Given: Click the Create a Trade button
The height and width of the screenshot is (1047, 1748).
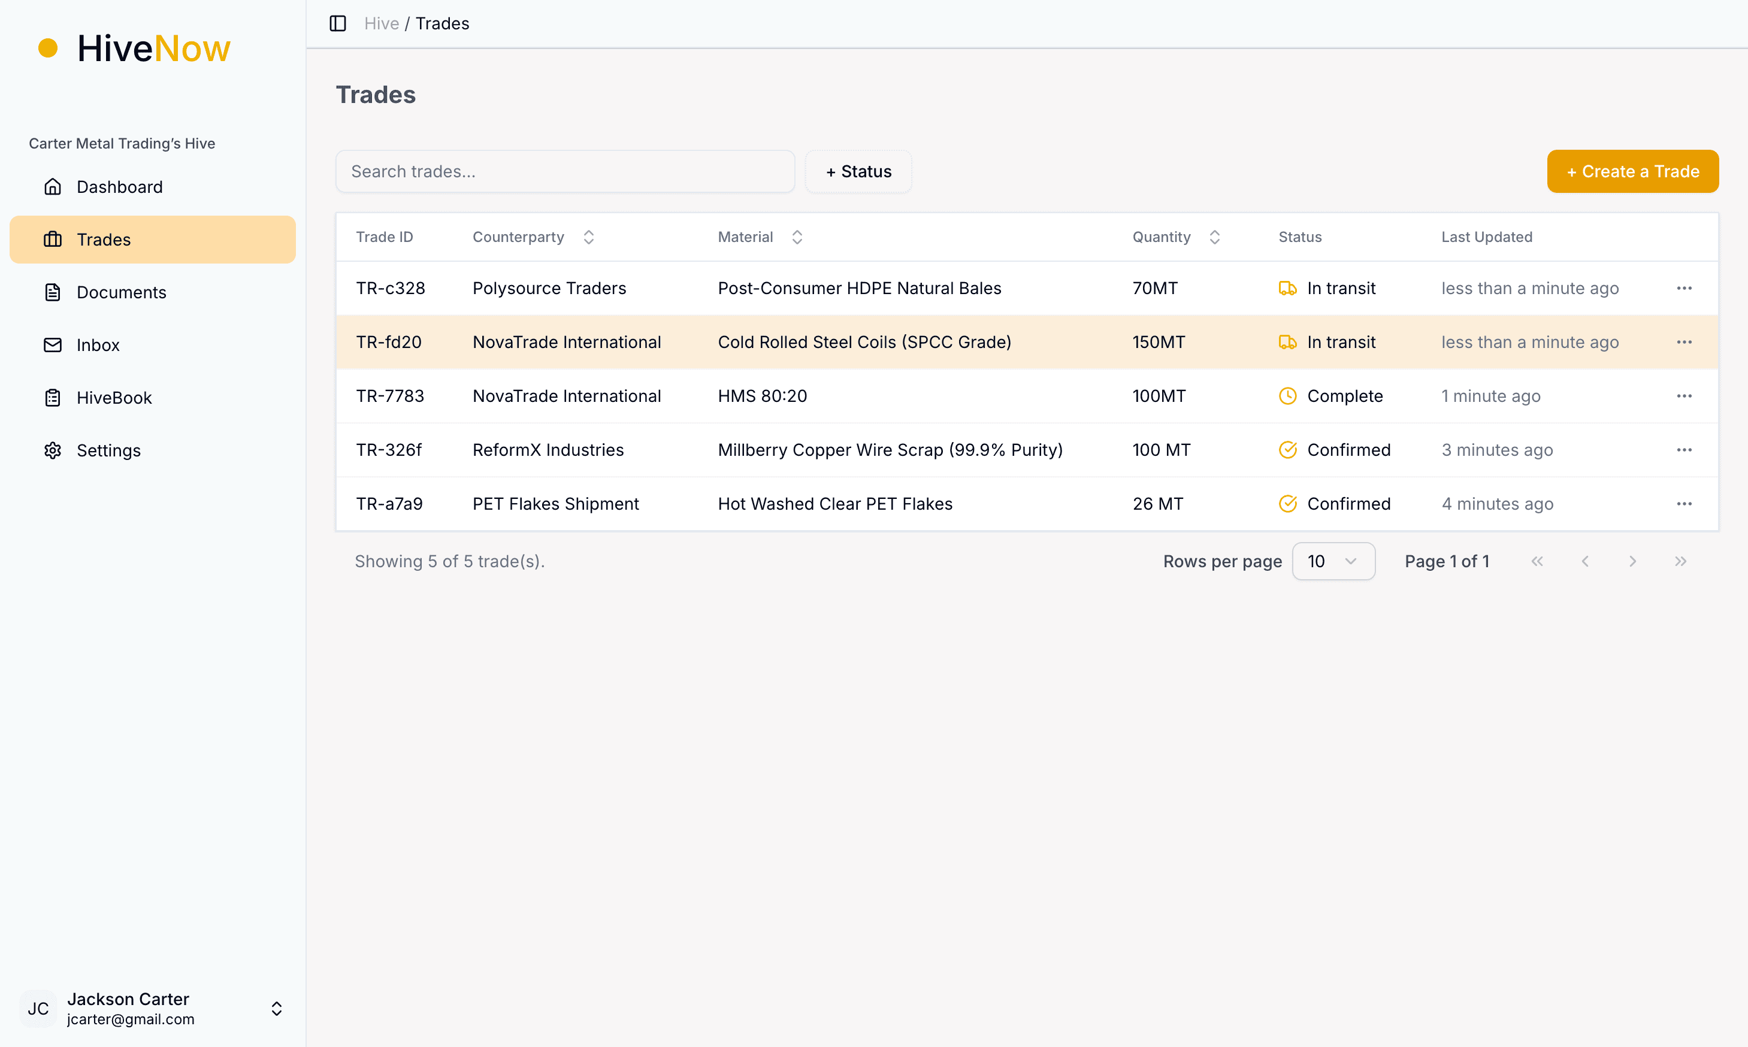Looking at the screenshot, I should (x=1633, y=171).
